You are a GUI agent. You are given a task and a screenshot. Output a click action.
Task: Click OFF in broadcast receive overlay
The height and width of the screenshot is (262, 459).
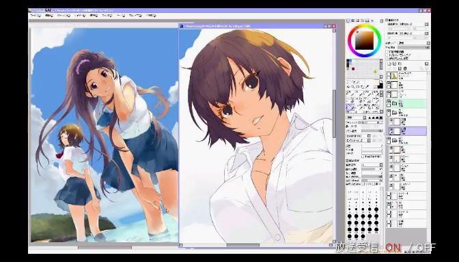coord(426,248)
